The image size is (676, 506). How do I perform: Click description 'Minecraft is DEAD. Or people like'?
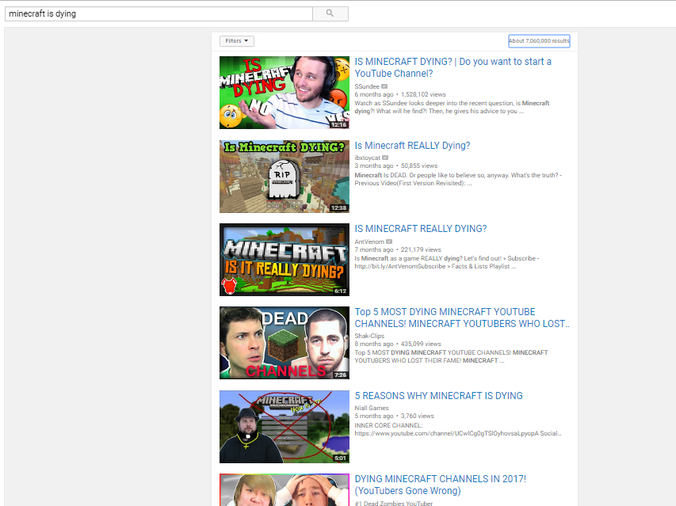tap(458, 179)
